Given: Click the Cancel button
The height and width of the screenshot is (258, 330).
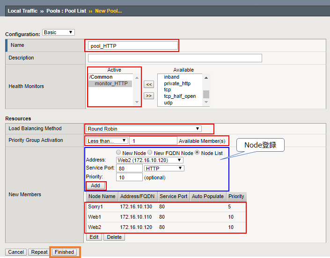Looking at the screenshot, I should 16,252.
